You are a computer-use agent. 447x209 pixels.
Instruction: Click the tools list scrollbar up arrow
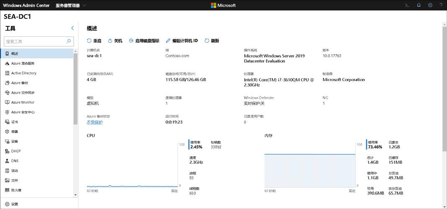75,51
